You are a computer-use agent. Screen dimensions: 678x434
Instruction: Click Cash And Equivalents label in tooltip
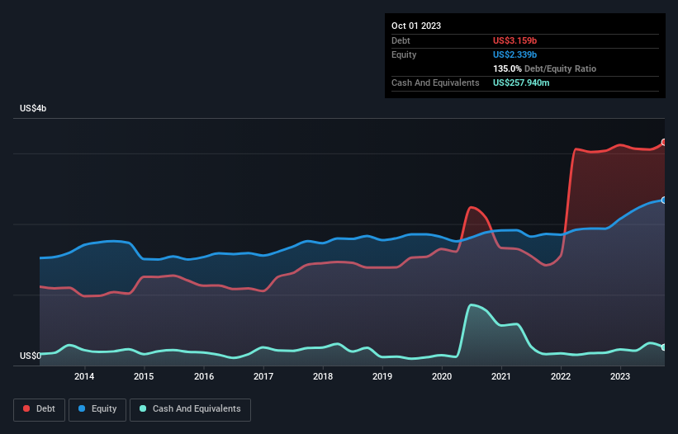[435, 83]
